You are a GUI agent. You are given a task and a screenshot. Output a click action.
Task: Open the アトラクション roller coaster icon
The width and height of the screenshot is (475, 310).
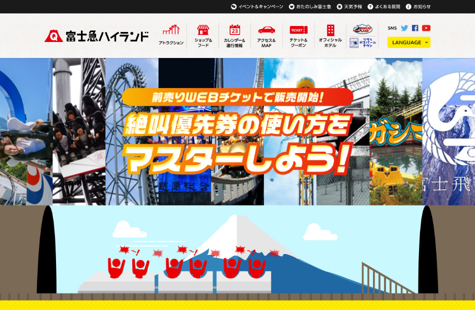click(171, 30)
